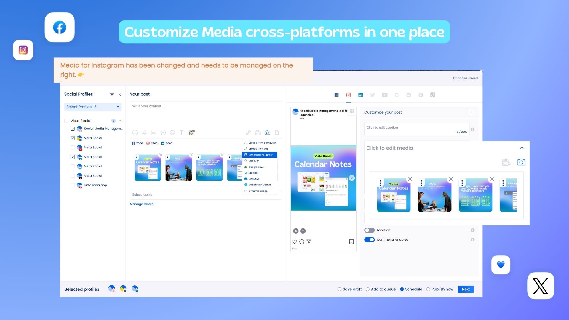
Task: Open the emoji picker in the composer
Action: (135, 132)
